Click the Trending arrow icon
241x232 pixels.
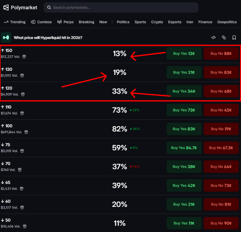[x=6, y=22]
